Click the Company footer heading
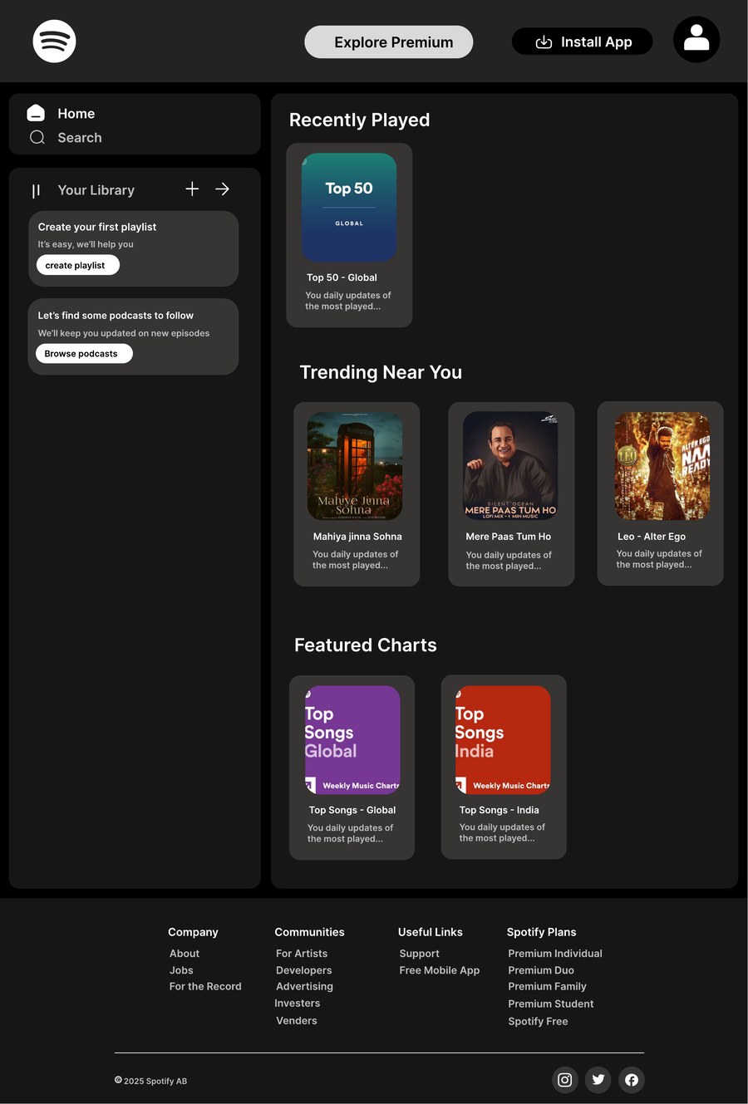 pos(193,932)
